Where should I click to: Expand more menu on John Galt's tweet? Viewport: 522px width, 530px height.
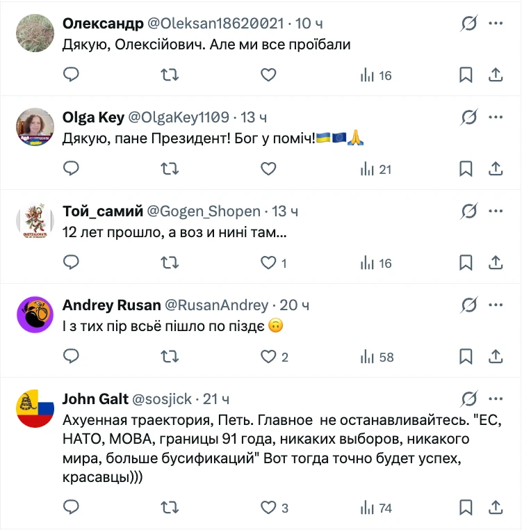[x=496, y=399]
